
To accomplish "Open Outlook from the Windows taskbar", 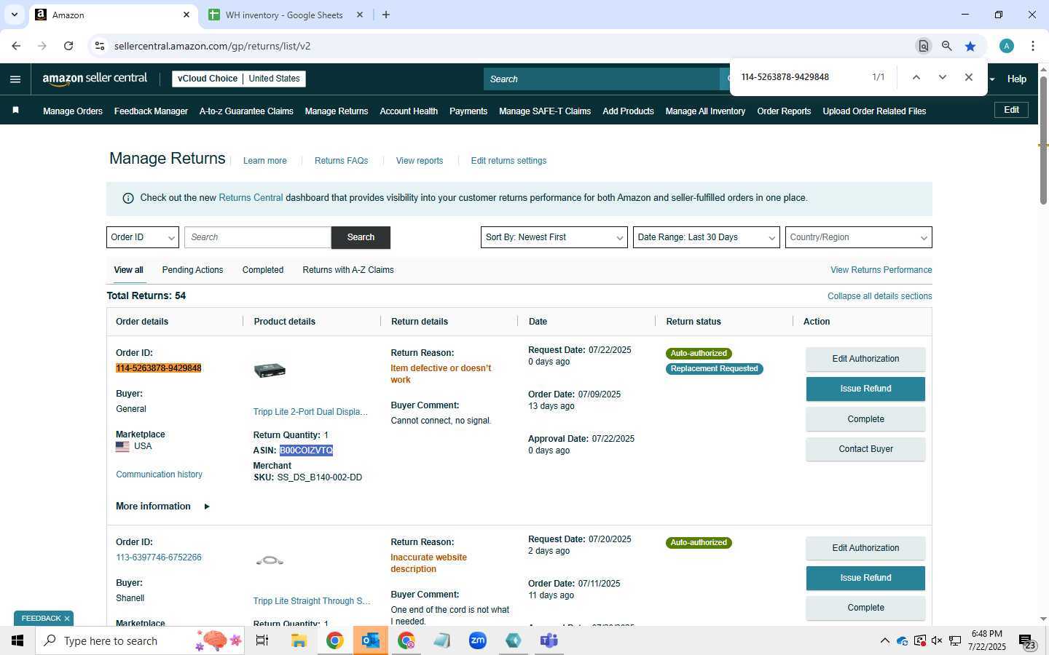I will coord(370,640).
